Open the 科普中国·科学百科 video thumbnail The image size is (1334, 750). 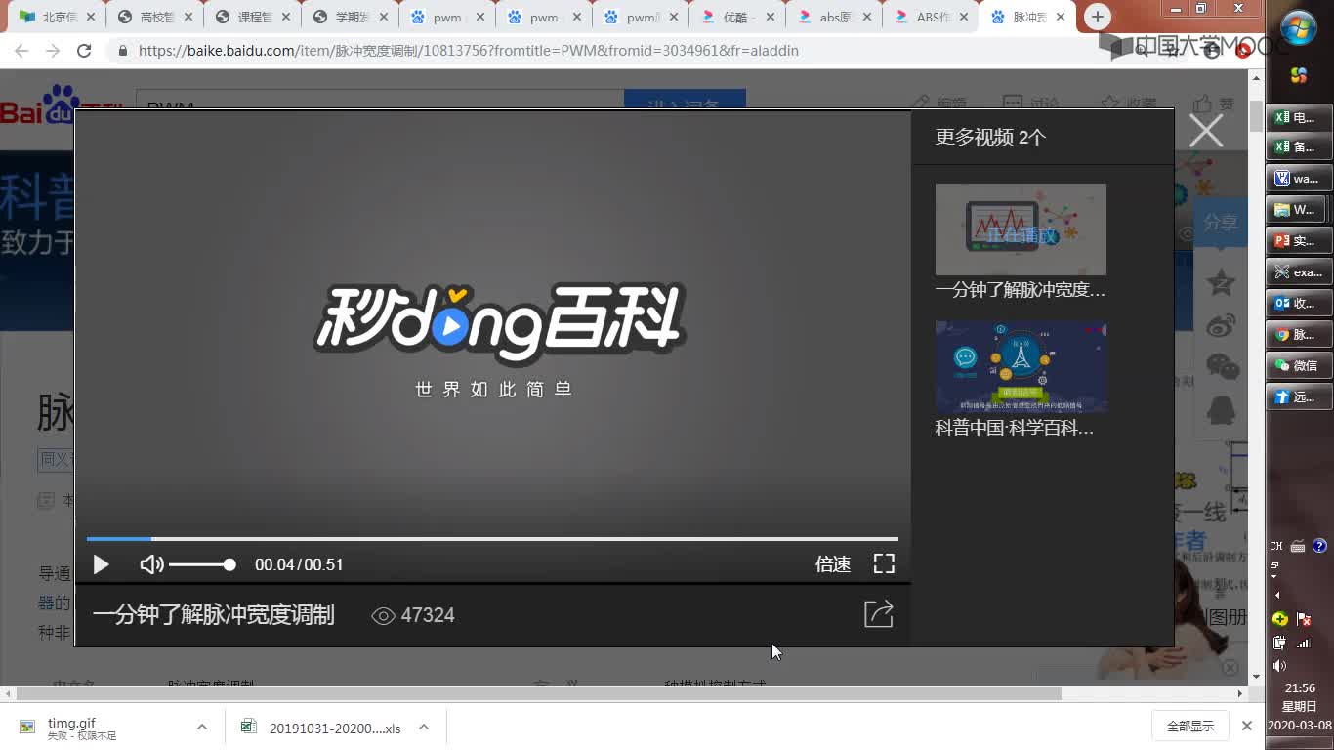click(1021, 367)
